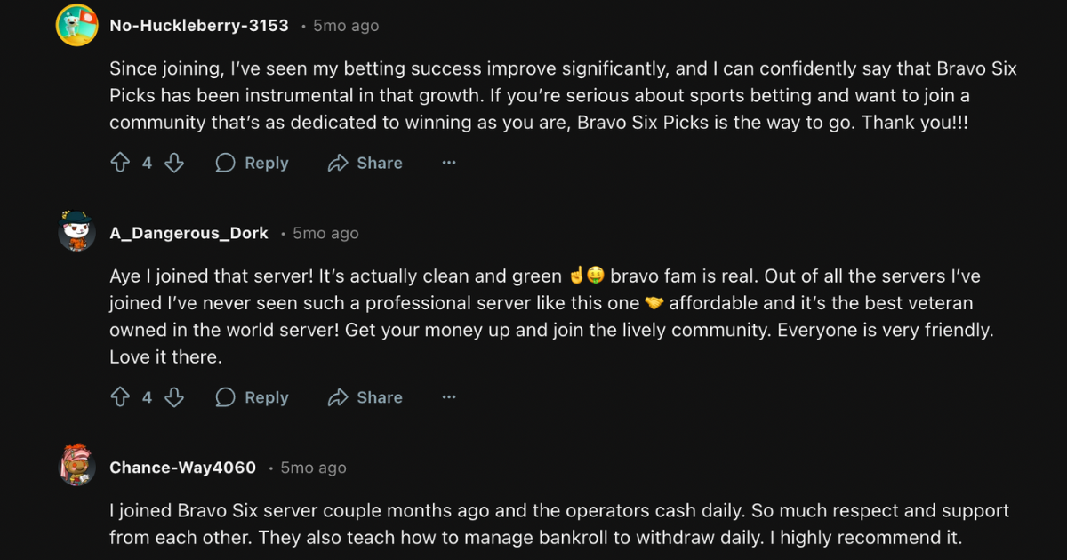This screenshot has height=560, width=1067.
Task: Click the share arrow icon on A_Dangerous_Dork's comment
Action: [x=337, y=397]
